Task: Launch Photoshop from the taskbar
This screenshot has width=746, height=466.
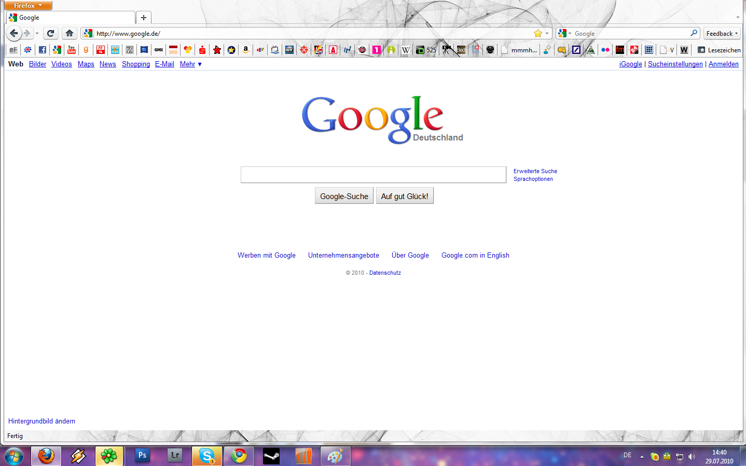Action: (142, 456)
